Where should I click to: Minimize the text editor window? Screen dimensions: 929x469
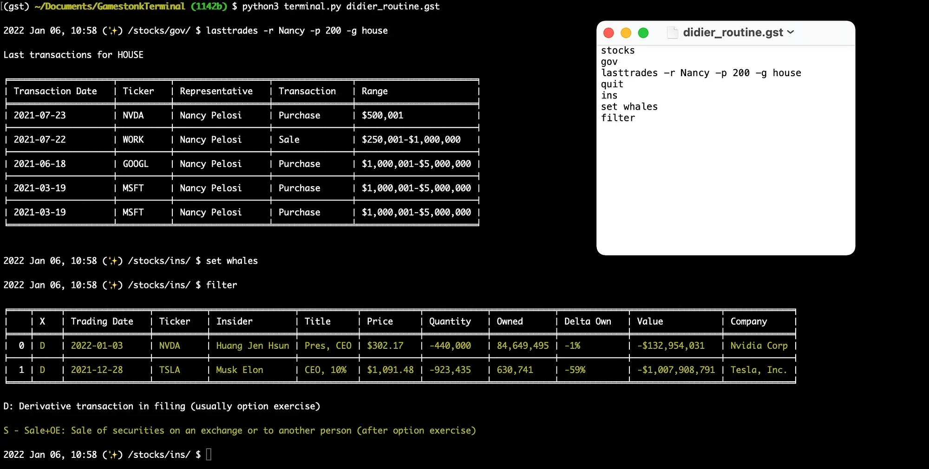pyautogui.click(x=626, y=33)
